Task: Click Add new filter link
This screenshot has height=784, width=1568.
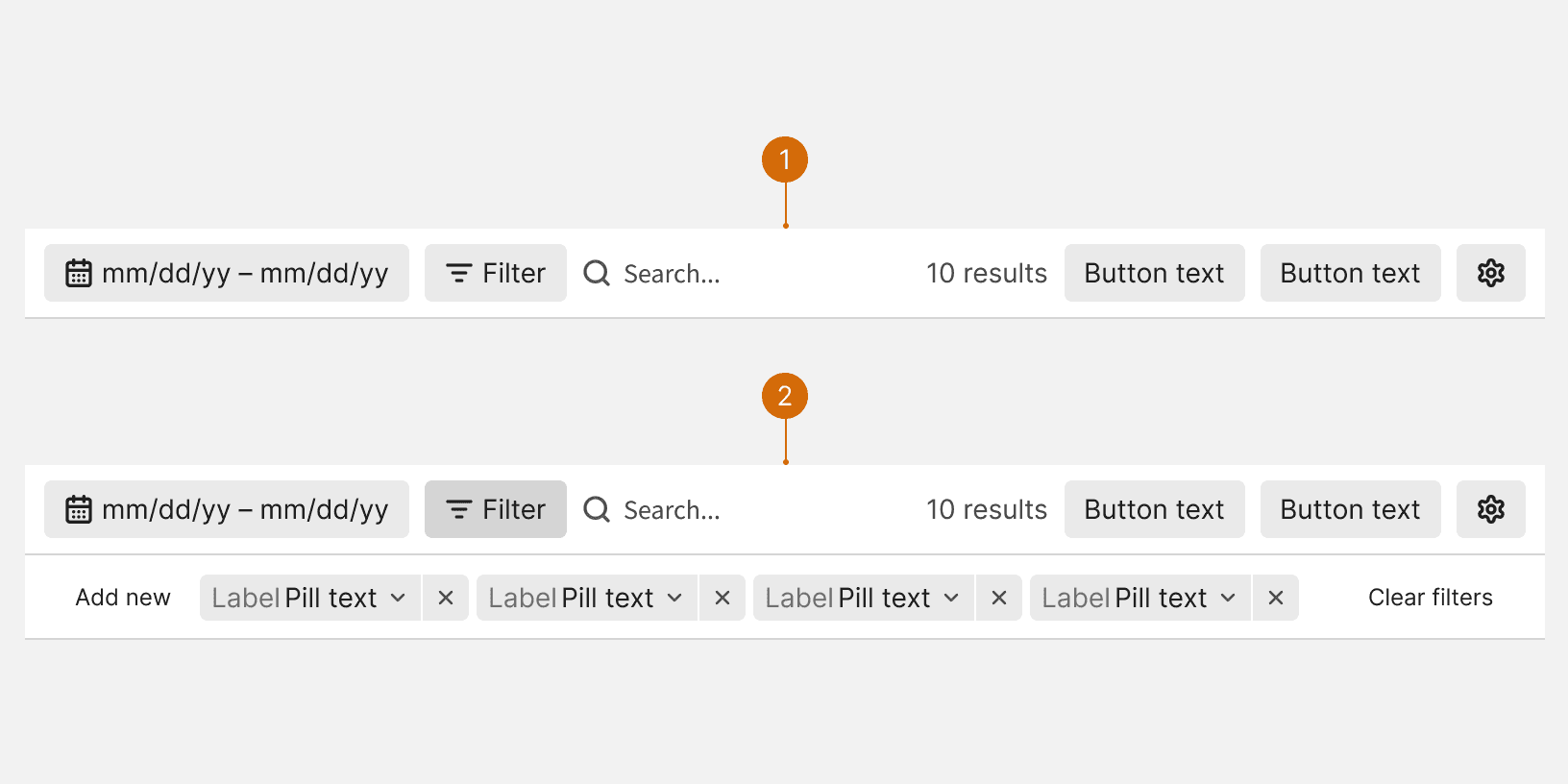Action: (123, 598)
